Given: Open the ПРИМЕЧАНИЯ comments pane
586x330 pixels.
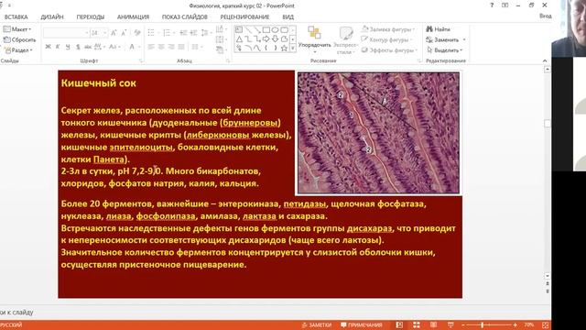Looking at the screenshot, I should 362,324.
